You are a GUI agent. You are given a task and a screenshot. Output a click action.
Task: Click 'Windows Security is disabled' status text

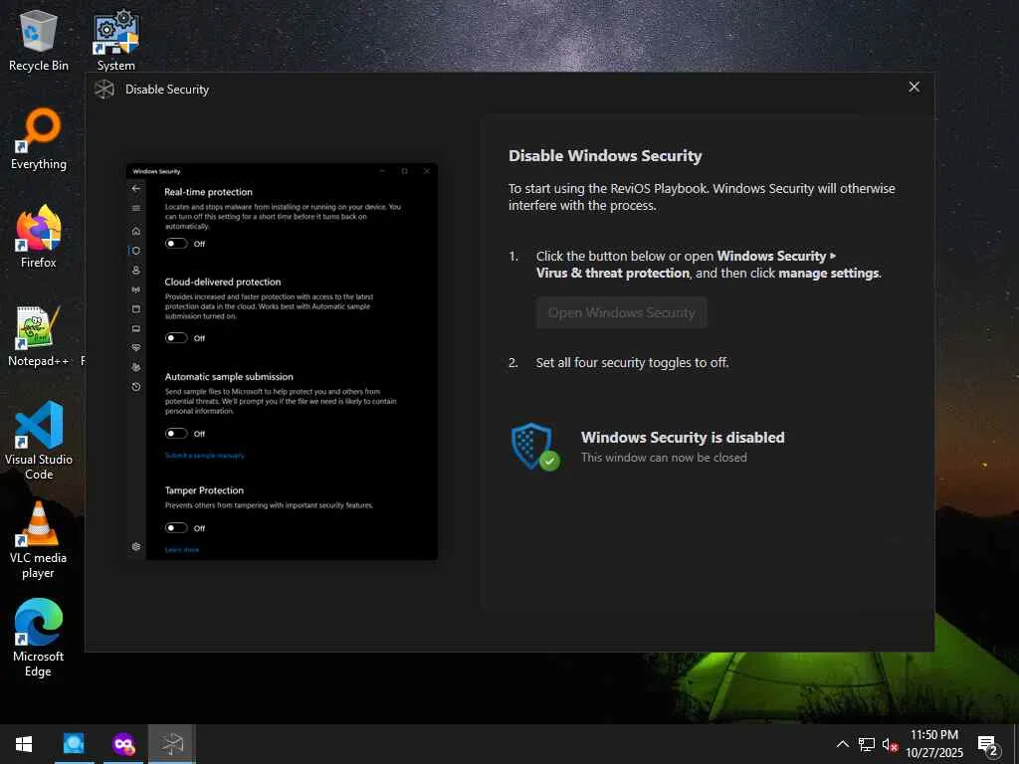point(683,438)
